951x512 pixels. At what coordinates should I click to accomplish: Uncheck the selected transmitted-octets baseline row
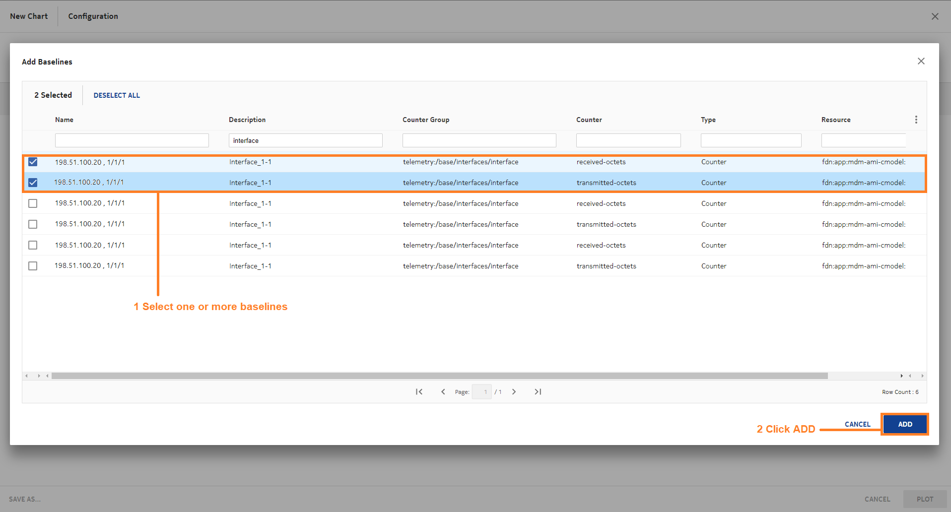click(33, 183)
